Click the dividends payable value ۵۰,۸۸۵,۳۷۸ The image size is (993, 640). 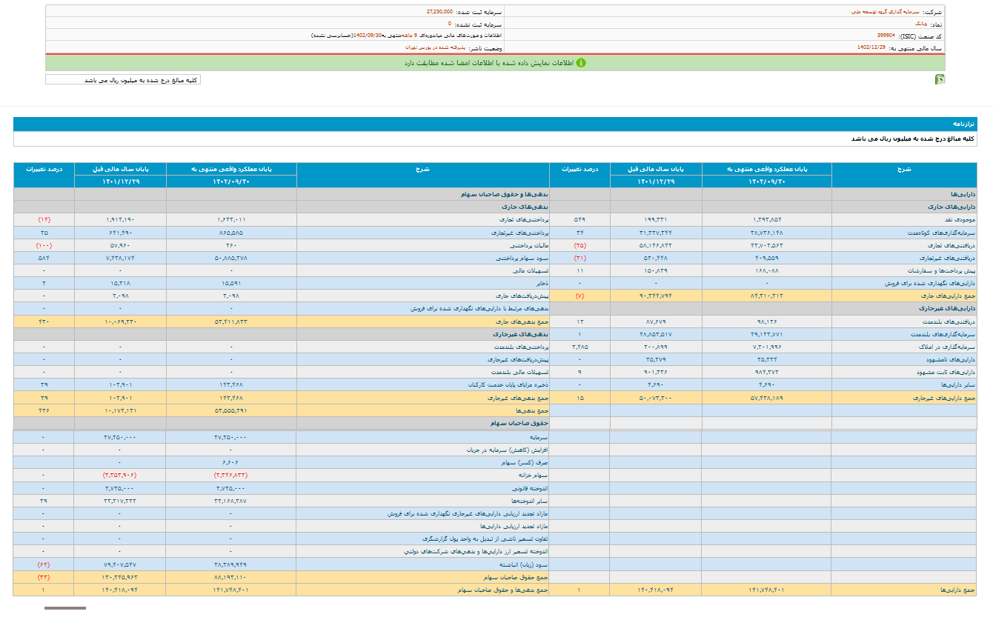pyautogui.click(x=231, y=258)
